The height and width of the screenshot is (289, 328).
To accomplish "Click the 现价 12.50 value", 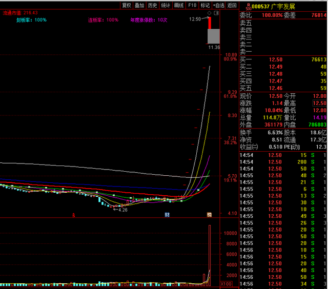I will click(x=276, y=96).
